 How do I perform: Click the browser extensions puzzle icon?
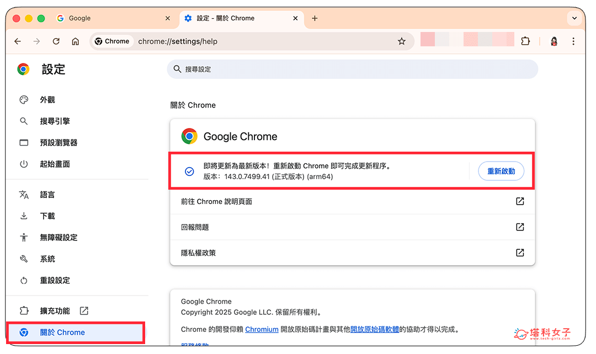click(525, 41)
